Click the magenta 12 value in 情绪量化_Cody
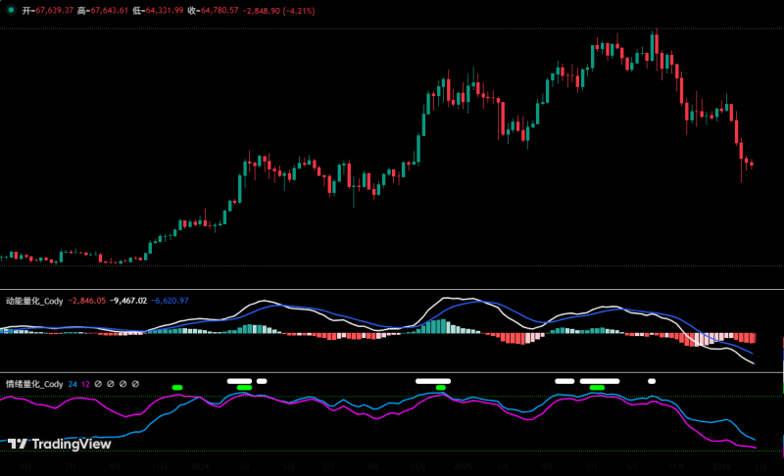 [85, 384]
